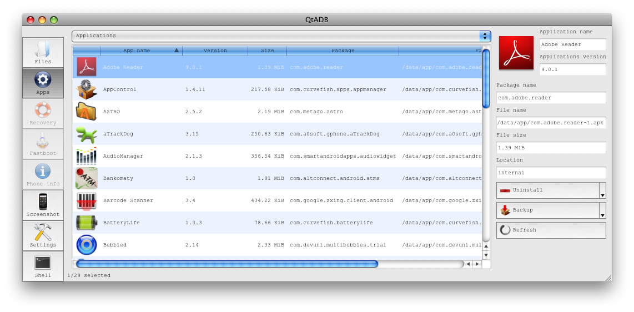This screenshot has height=312, width=634.
Task: Back up the selected application
Action: [x=548, y=210]
